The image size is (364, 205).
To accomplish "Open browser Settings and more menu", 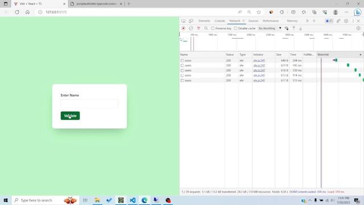I will coord(346,12).
